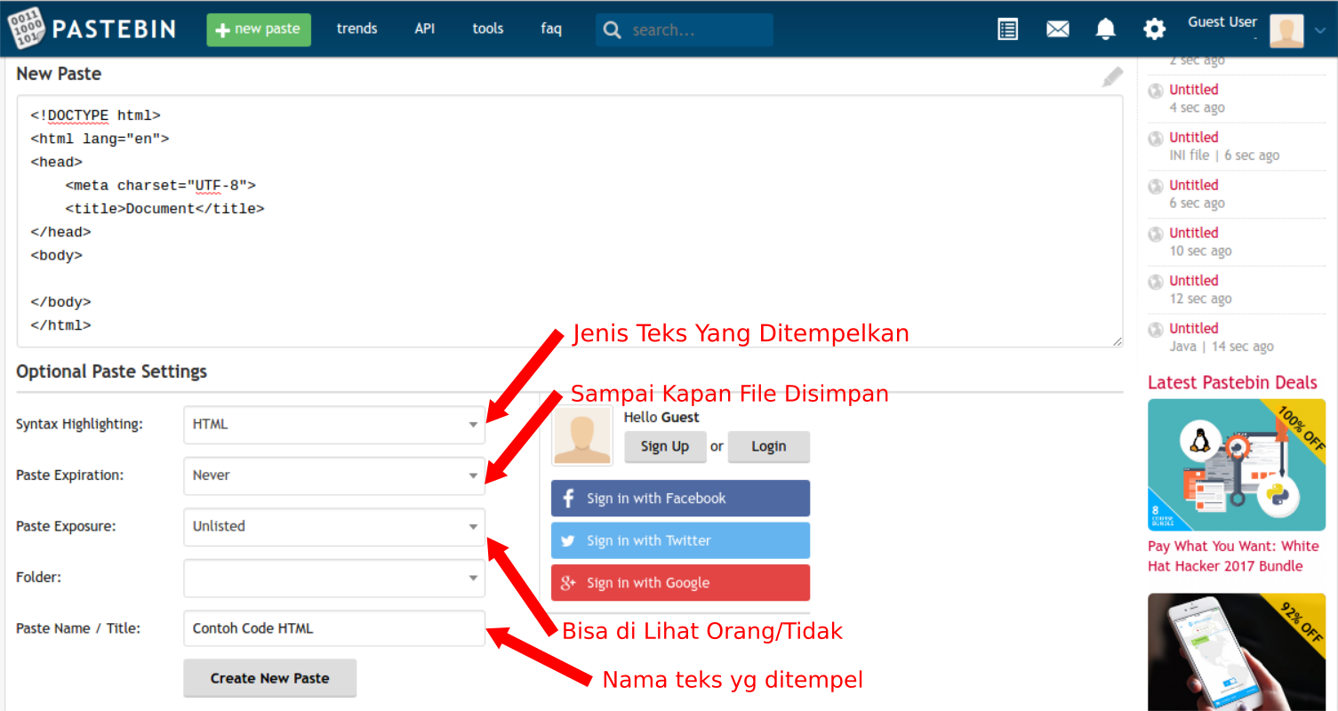Open the Syntax Highlighting dropdown
The image size is (1338, 711).
pyautogui.click(x=334, y=425)
